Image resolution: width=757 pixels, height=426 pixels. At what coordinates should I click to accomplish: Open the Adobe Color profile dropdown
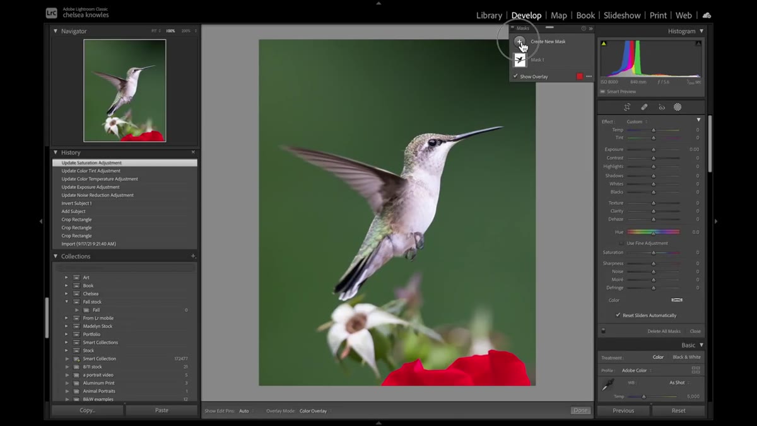point(636,371)
